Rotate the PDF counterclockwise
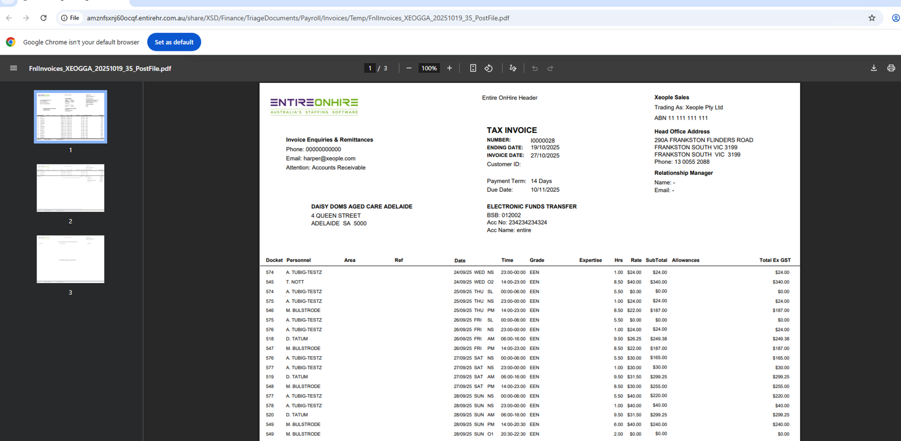This screenshot has width=901, height=441. 489,68
